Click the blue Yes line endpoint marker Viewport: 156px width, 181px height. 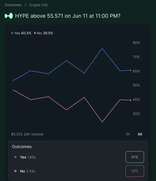[x=130, y=70]
